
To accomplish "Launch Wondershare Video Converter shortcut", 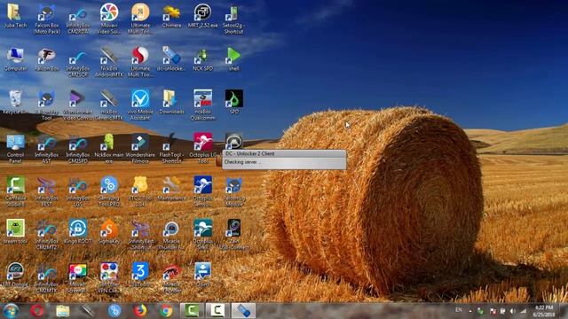I will click(78, 105).
